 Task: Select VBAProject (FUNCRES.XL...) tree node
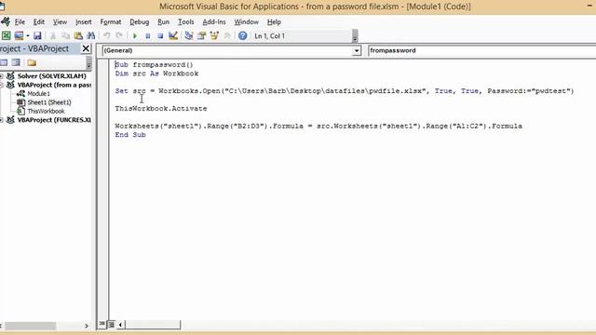coord(54,120)
